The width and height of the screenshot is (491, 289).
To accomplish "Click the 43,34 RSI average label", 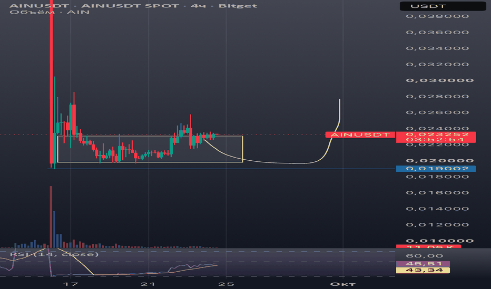I will [423, 270].
